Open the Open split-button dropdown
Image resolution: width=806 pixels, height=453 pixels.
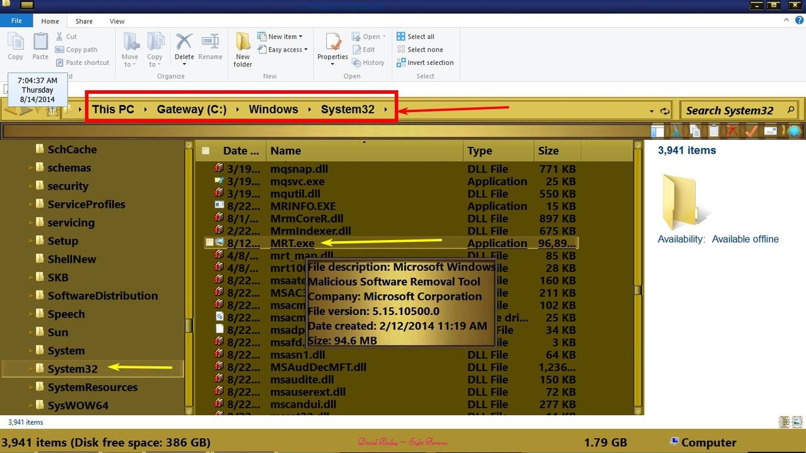384,37
